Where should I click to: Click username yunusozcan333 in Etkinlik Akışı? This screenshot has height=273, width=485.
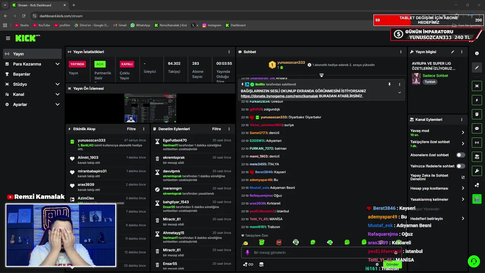tap(92, 140)
